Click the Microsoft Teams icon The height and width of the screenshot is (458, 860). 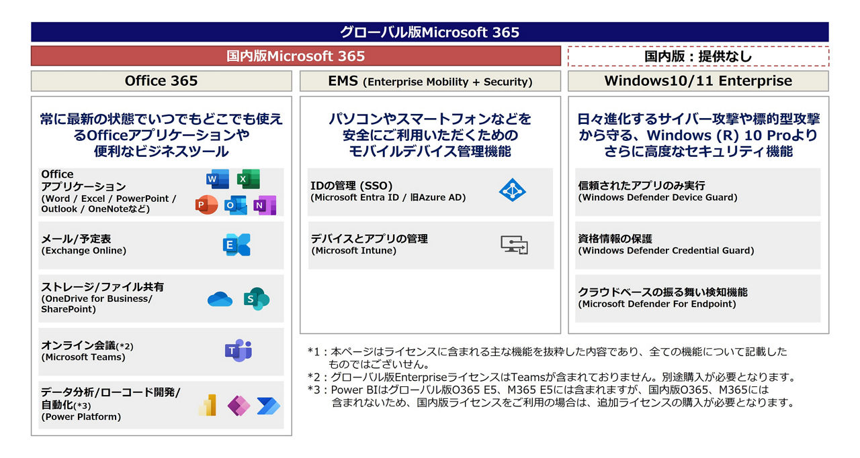point(238,351)
